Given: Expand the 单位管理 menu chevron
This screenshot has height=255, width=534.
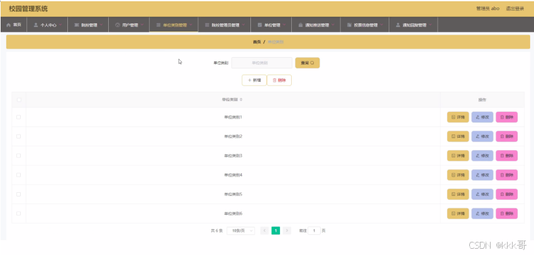Looking at the screenshot, I should tap(284, 25).
